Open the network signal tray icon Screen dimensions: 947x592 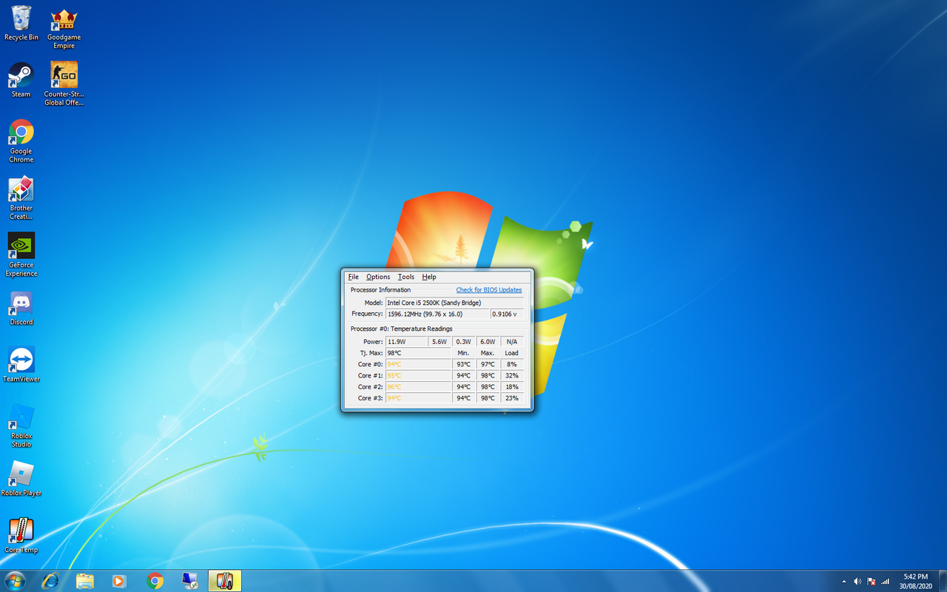point(886,582)
